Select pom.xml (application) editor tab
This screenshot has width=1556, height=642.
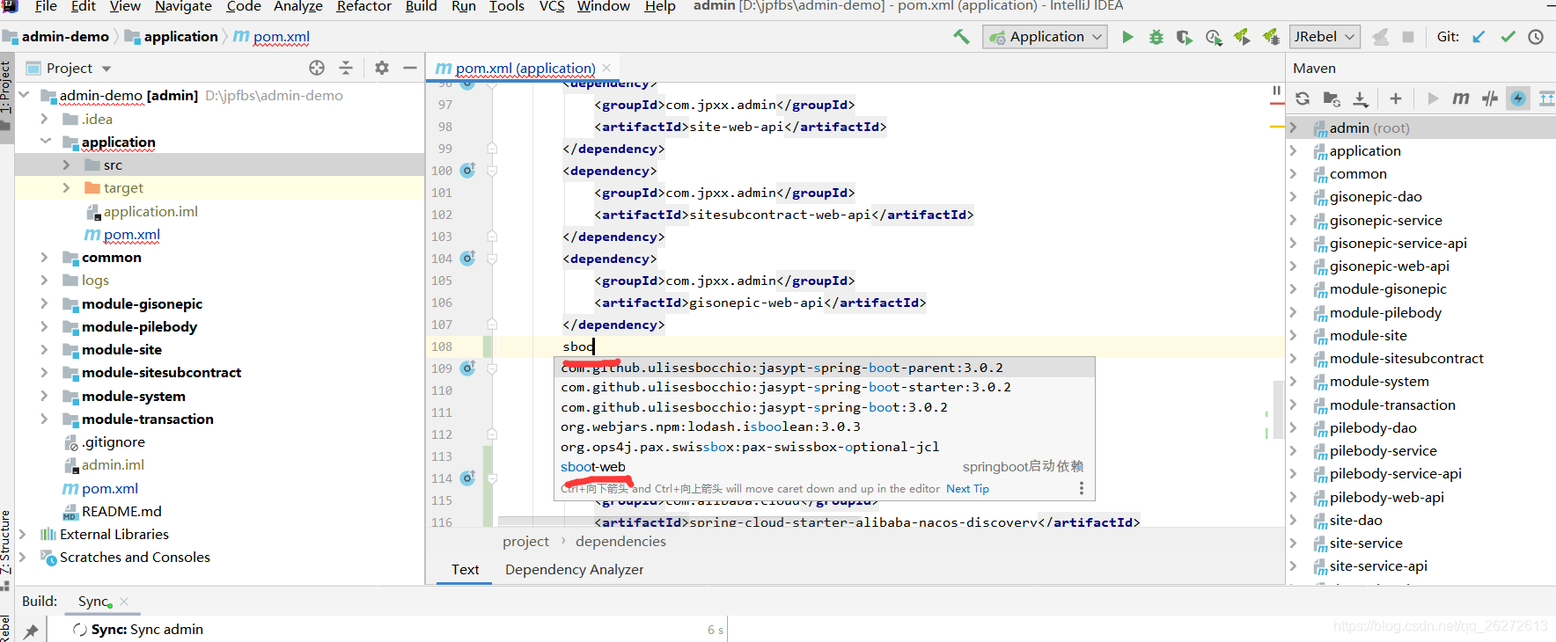click(525, 68)
